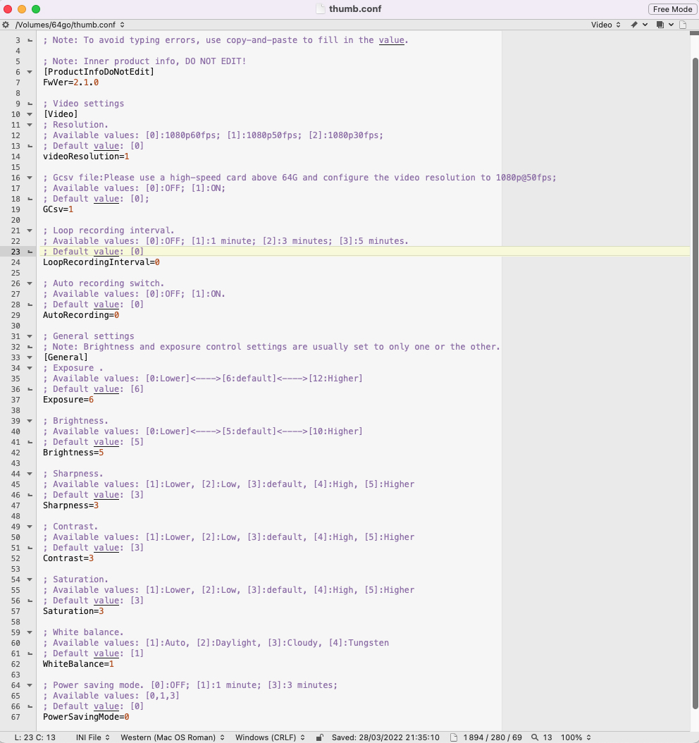Collapse the [Video] section fold at line 10
699x743 pixels.
point(30,114)
